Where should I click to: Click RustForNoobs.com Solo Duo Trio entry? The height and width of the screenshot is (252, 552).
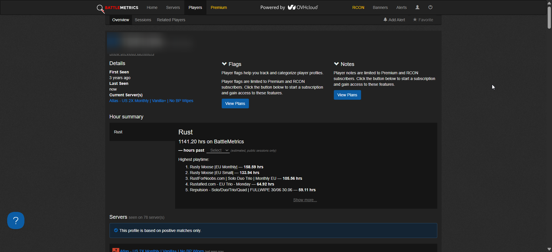click(246, 178)
